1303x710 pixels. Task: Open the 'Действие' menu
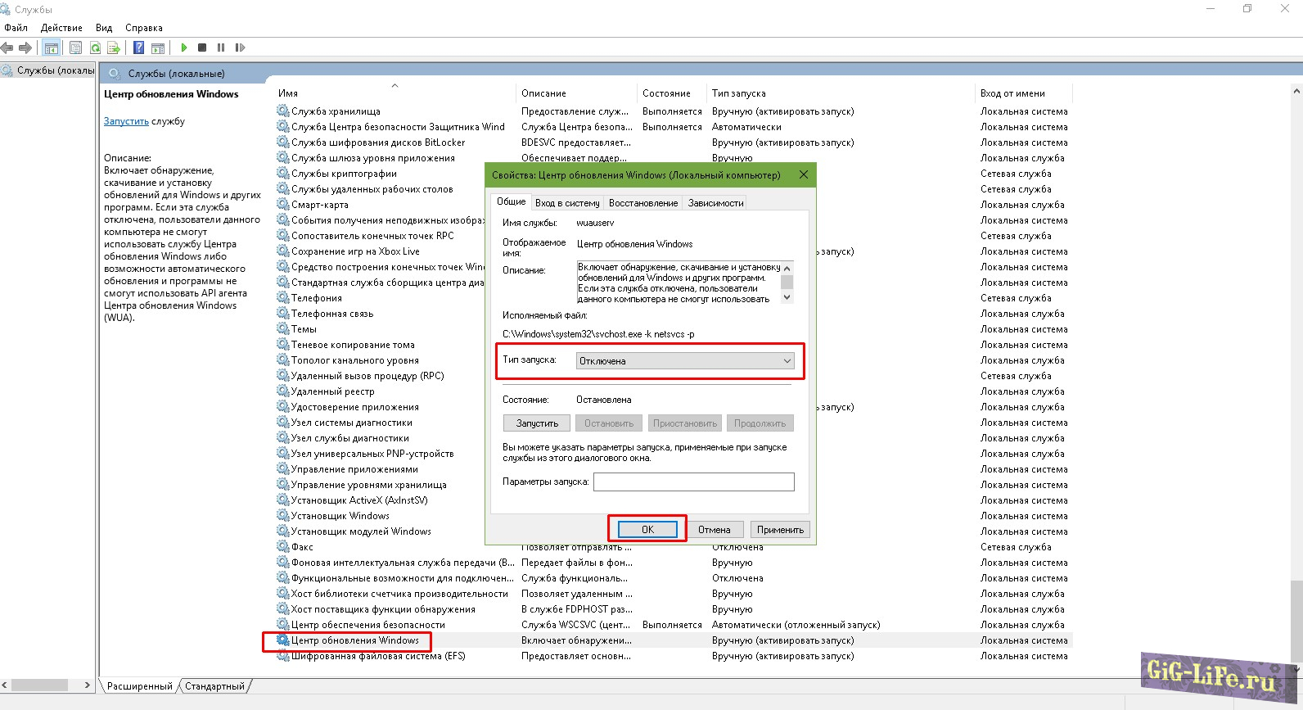[61, 28]
